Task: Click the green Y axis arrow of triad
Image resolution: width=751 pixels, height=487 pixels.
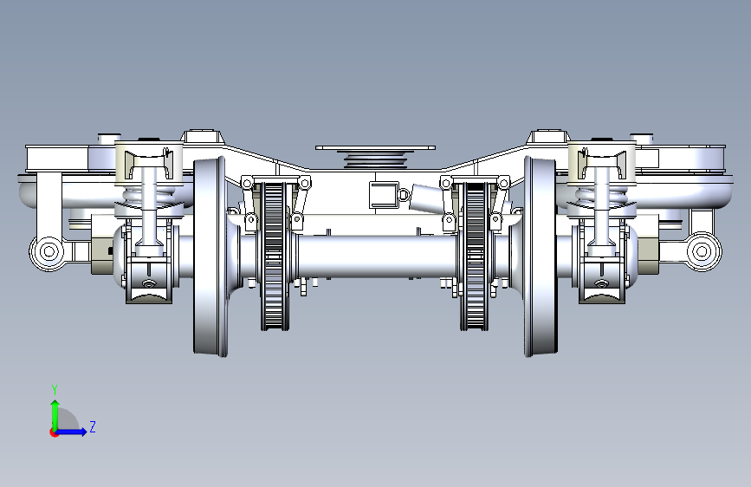Action: (x=55, y=414)
